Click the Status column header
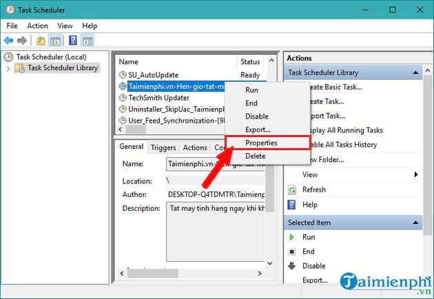 [x=250, y=62]
